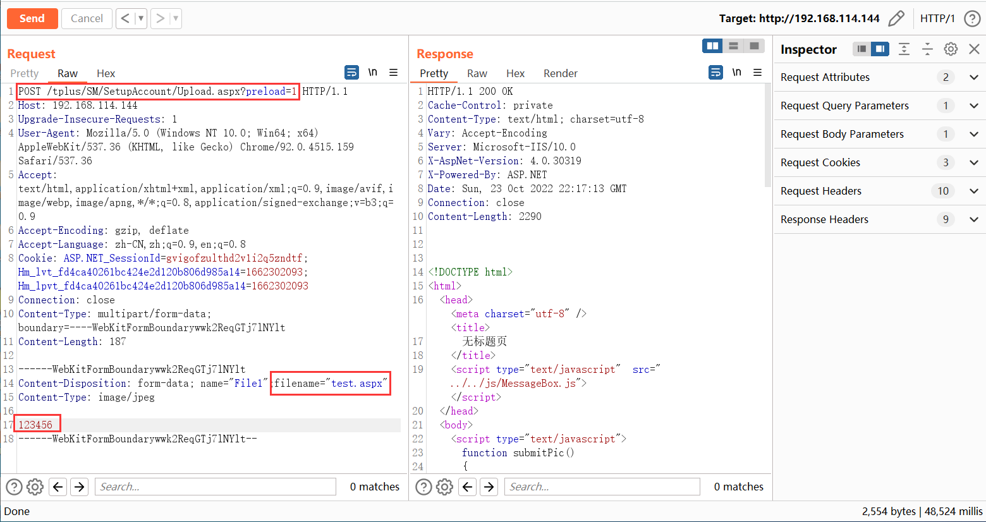Select top-bottom request/response layout

tap(733, 46)
